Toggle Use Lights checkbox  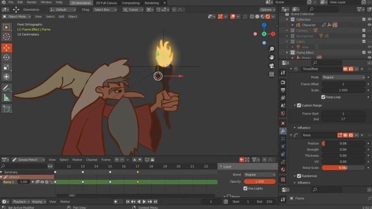pos(245,188)
